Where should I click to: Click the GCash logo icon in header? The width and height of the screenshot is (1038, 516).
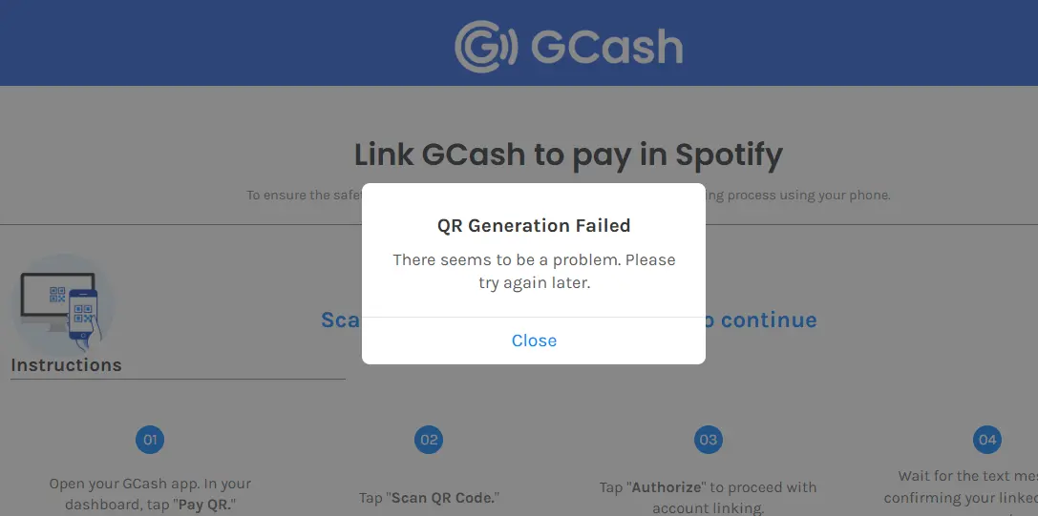tap(487, 47)
